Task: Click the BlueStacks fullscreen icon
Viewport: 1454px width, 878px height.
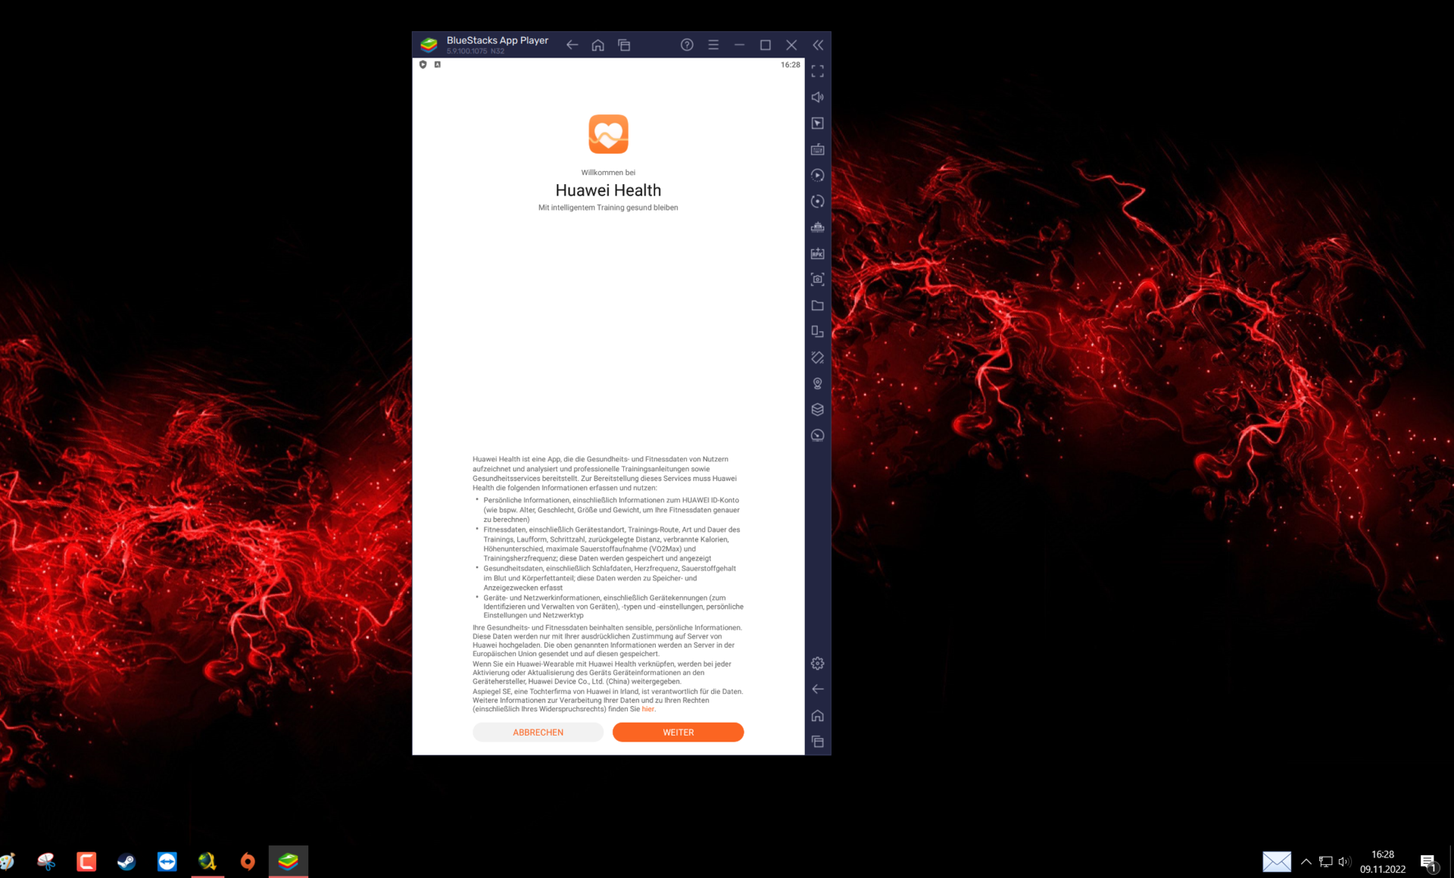Action: pos(817,71)
